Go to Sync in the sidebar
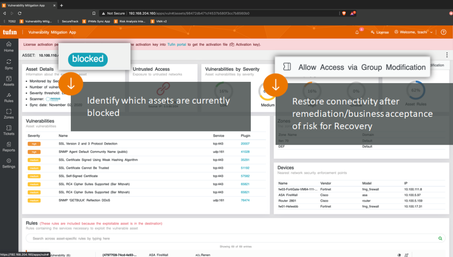 [x=9, y=63]
